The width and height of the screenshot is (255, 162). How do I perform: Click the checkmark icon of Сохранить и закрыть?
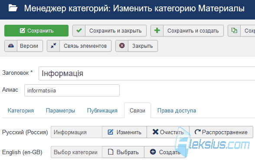click(x=79, y=30)
